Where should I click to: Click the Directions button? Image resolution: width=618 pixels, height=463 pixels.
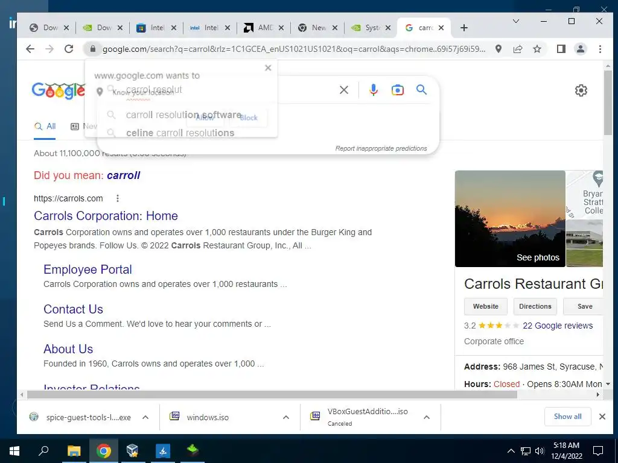535,306
